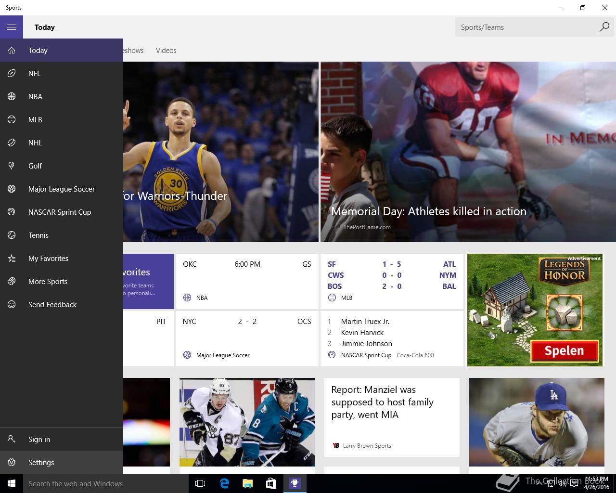
Task: Open More Sports list
Action: click(62, 281)
